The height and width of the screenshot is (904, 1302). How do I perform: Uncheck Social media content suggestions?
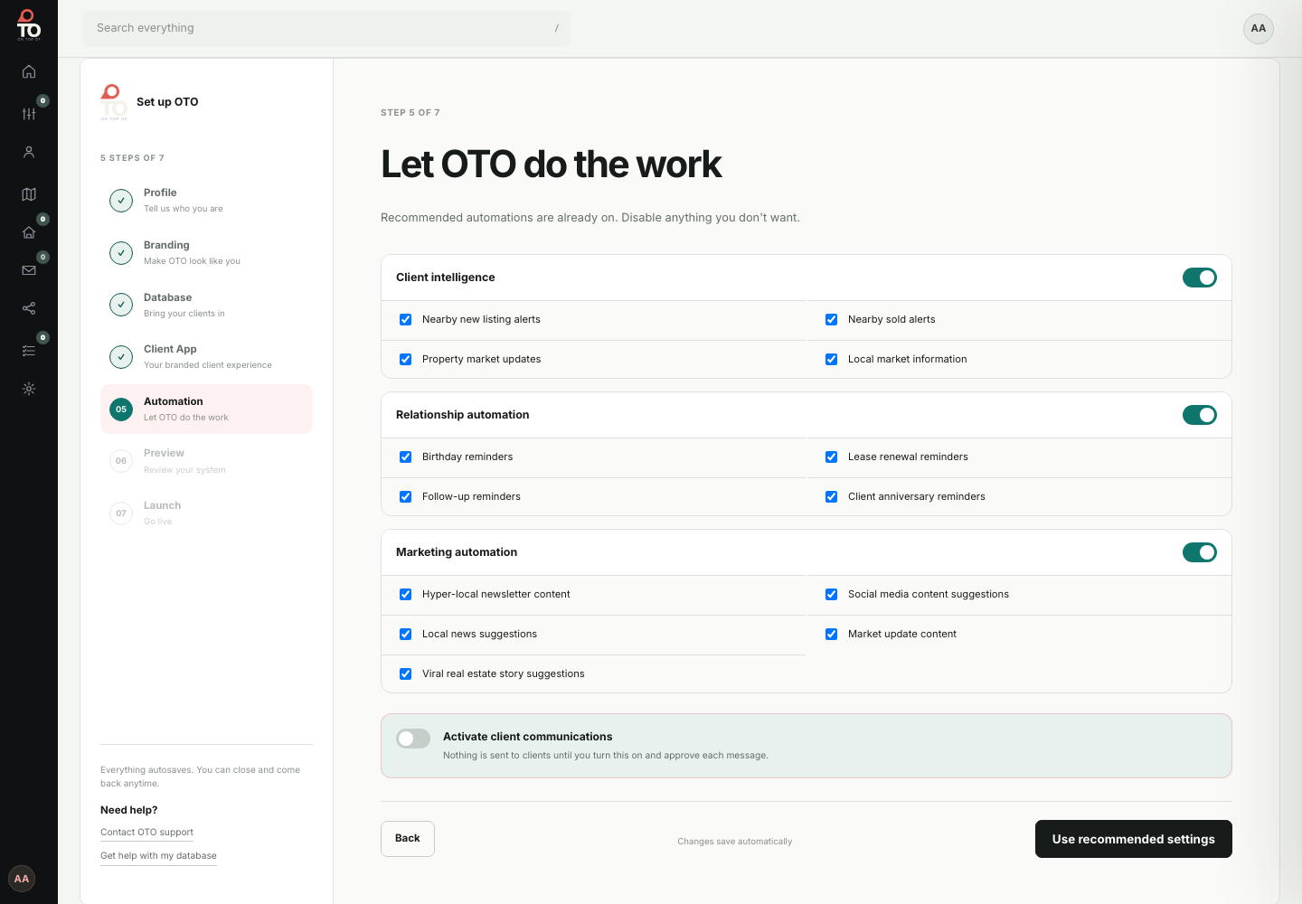[832, 594]
